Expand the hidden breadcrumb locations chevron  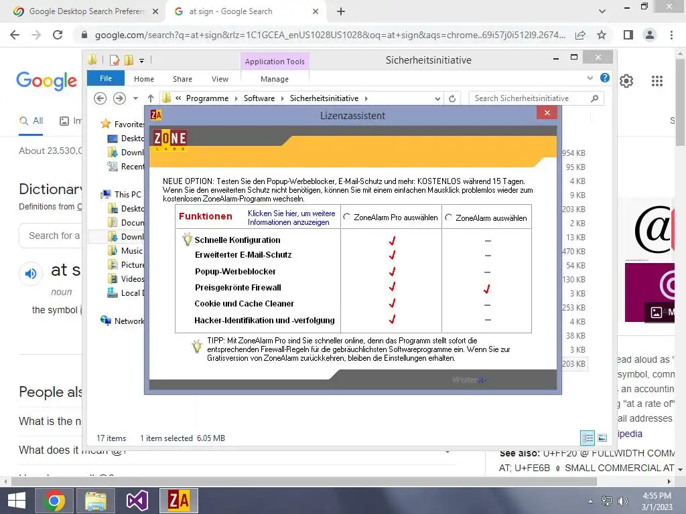point(178,98)
